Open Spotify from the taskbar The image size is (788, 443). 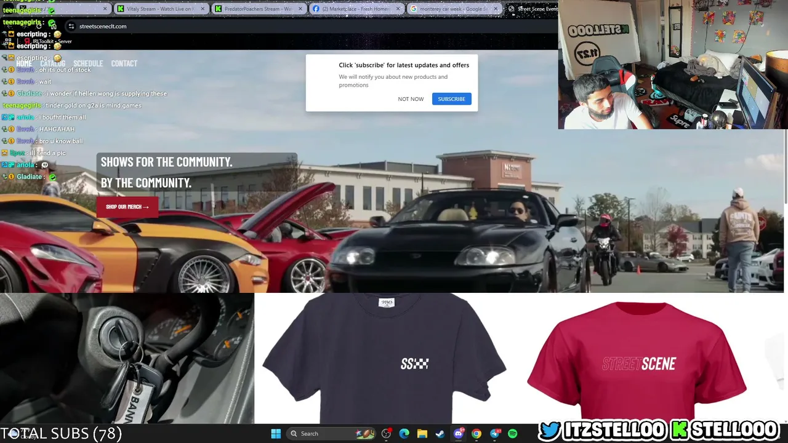click(513, 434)
